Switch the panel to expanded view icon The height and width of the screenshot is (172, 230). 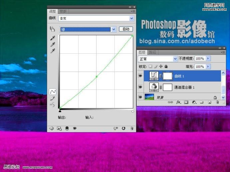pyautogui.click(x=59, y=128)
